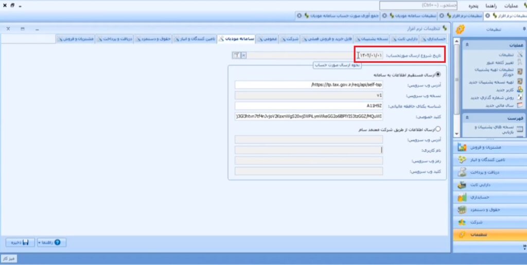Image resolution: width=527 pixels, height=265 pixels.
Task: Open the دریافت و پرداخت module
Action: click(490, 173)
